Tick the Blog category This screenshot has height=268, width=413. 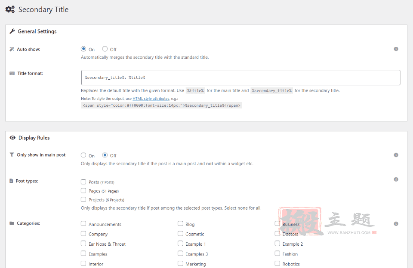(180, 224)
